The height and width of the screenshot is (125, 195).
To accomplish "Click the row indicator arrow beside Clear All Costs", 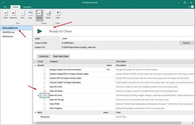I will pyautogui.click(x=38, y=95).
